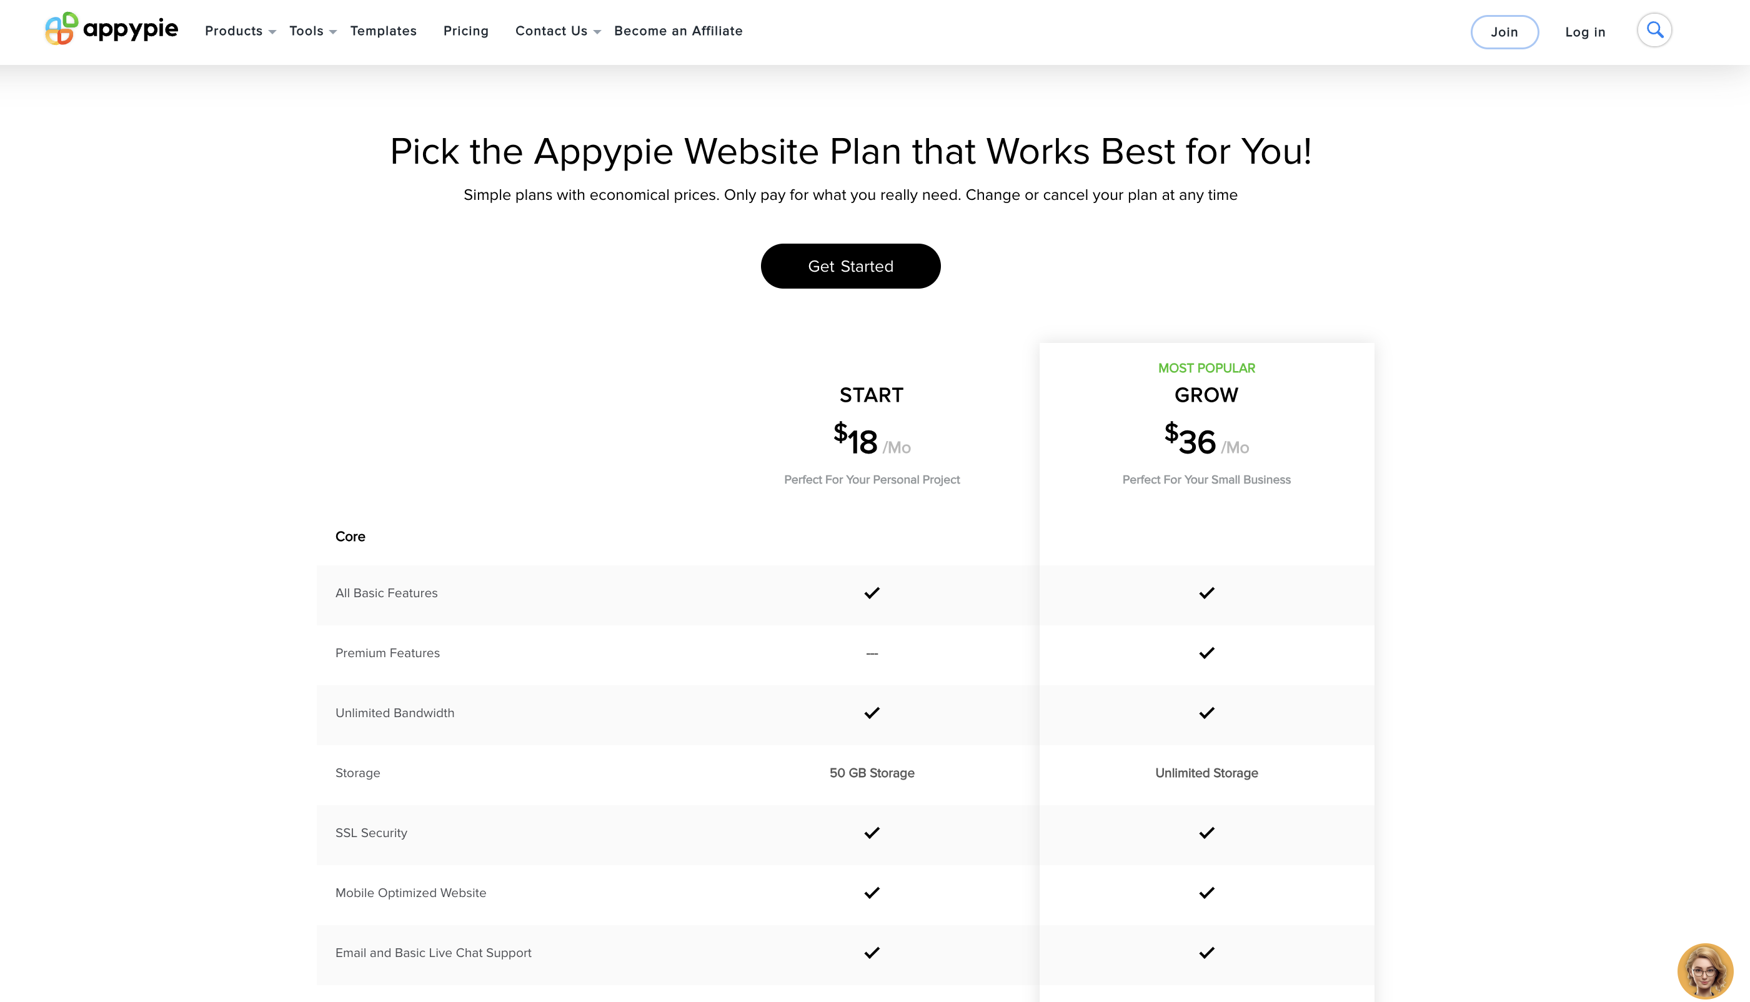Click Start plan Email Chat Support checkmark
The image size is (1750, 1002).
point(871,953)
